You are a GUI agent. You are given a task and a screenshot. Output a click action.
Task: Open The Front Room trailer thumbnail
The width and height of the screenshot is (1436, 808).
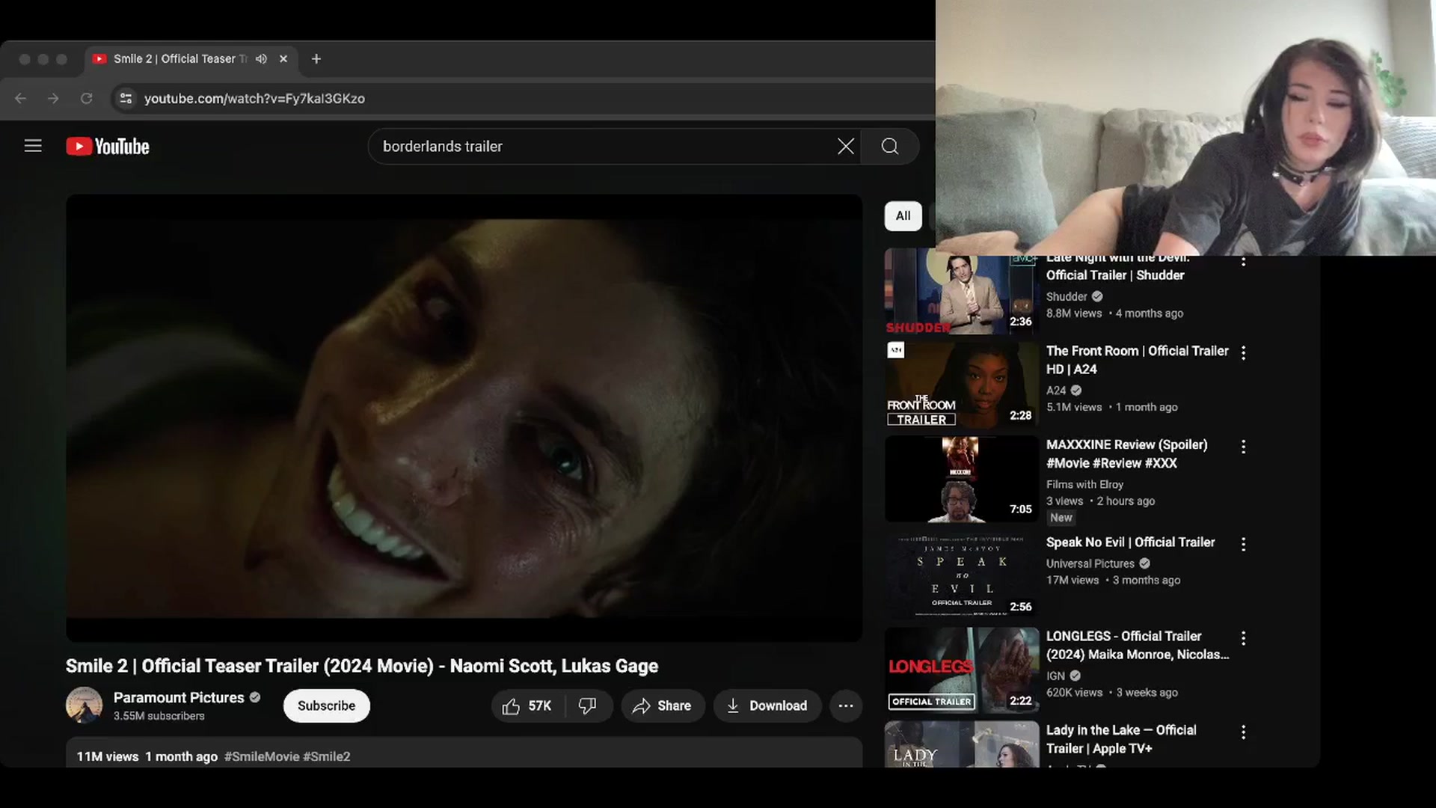click(x=962, y=385)
